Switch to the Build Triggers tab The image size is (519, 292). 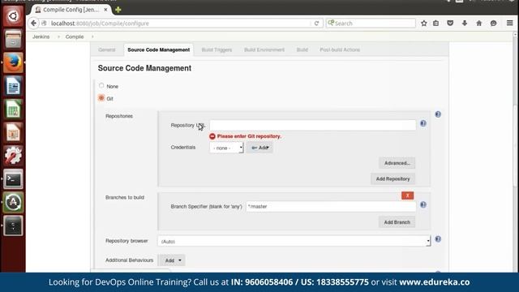(217, 49)
